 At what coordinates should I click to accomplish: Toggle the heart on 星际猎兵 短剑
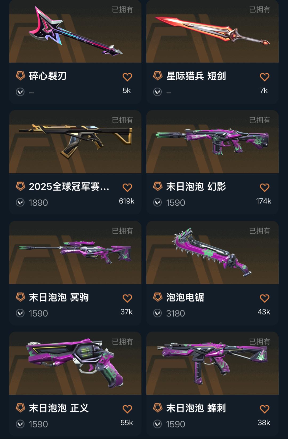pos(265,77)
